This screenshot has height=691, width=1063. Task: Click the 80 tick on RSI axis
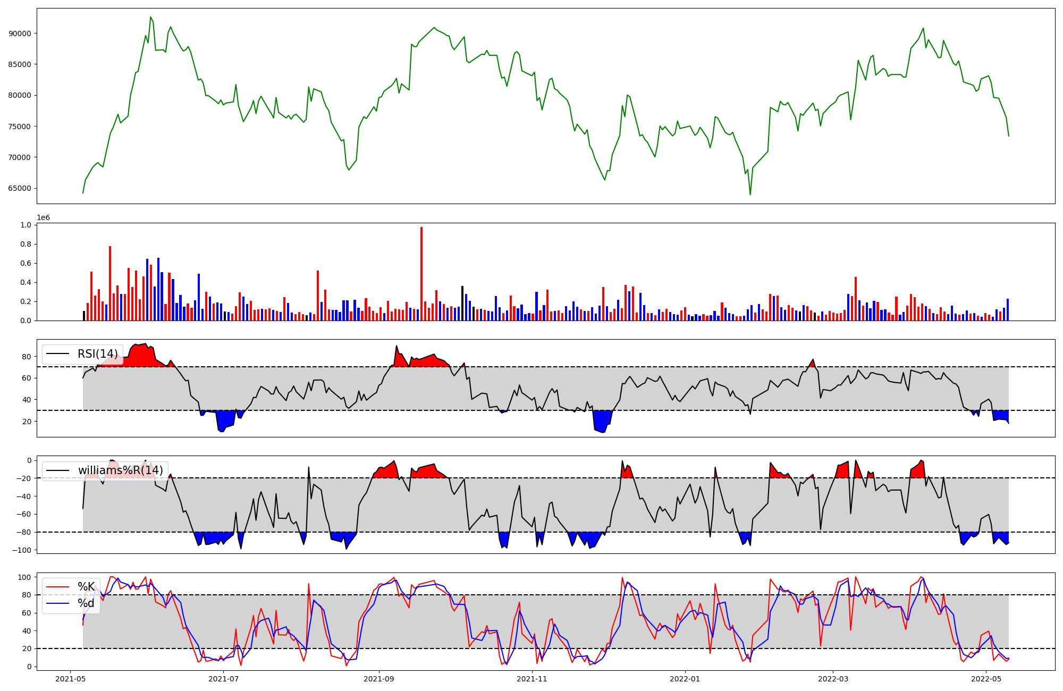[x=27, y=357]
